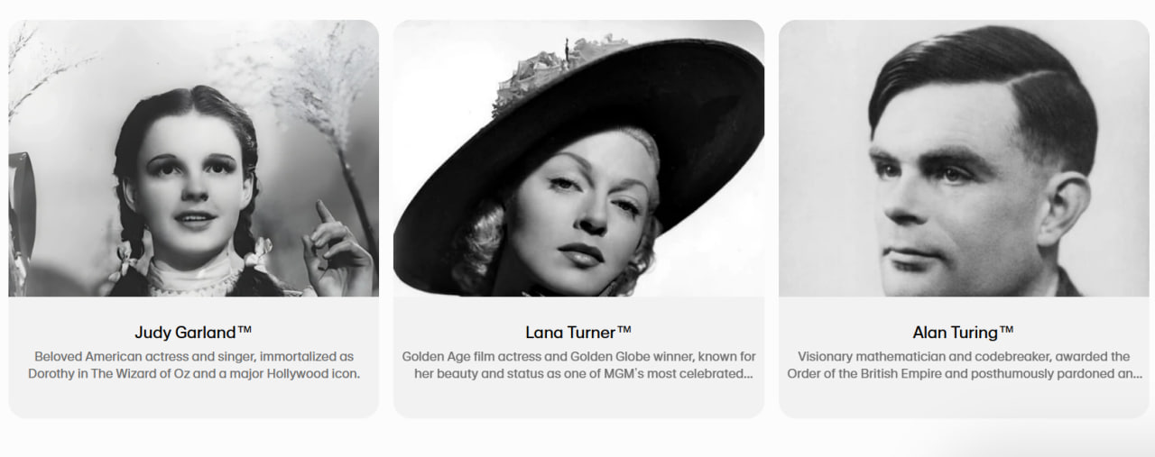Image resolution: width=1155 pixels, height=457 pixels.
Task: Click the description text under Lana Turner
Action: [578, 365]
